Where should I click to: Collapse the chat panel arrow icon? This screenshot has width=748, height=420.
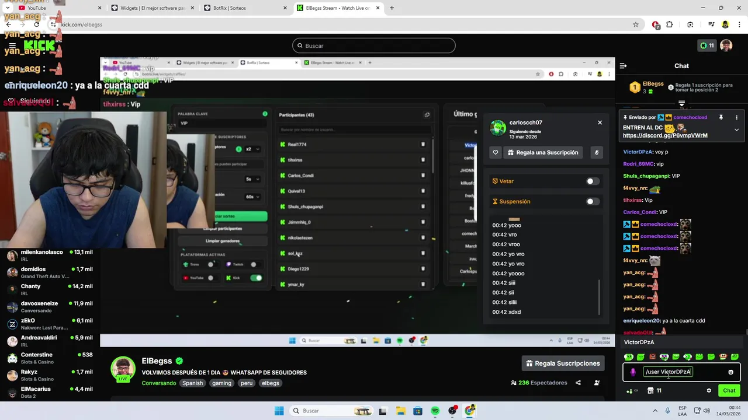click(623, 66)
